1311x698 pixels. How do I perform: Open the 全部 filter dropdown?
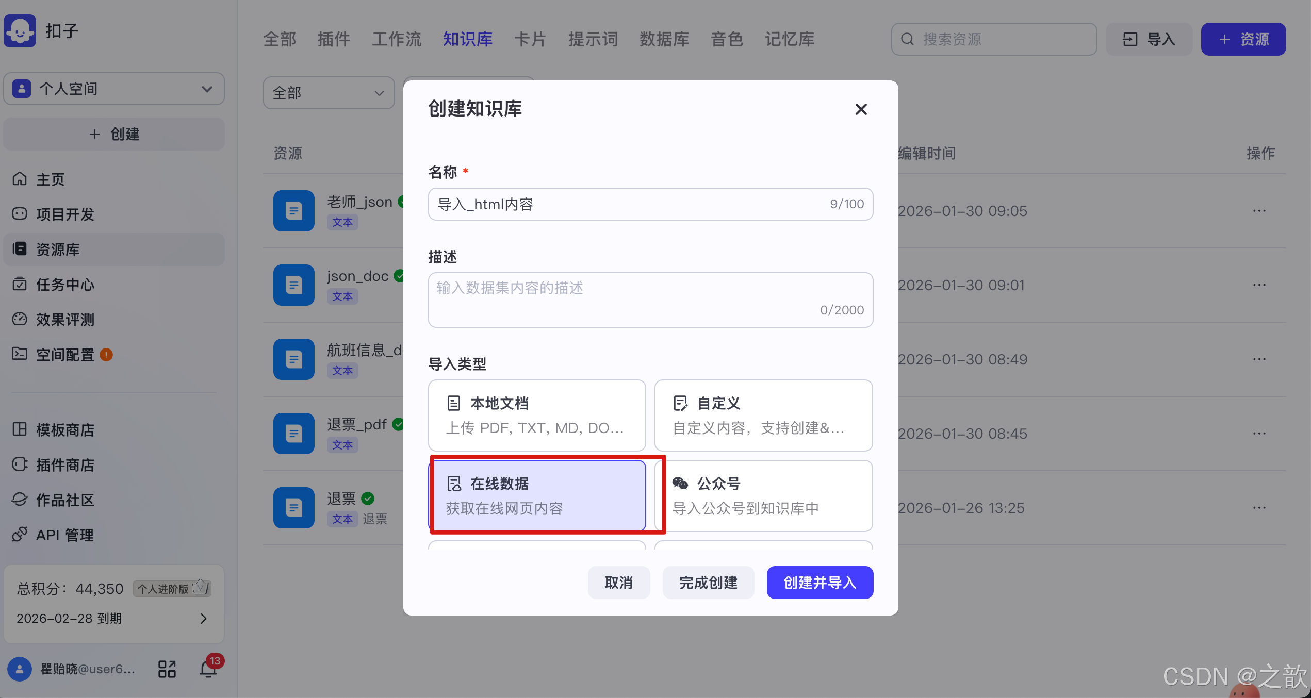[328, 93]
